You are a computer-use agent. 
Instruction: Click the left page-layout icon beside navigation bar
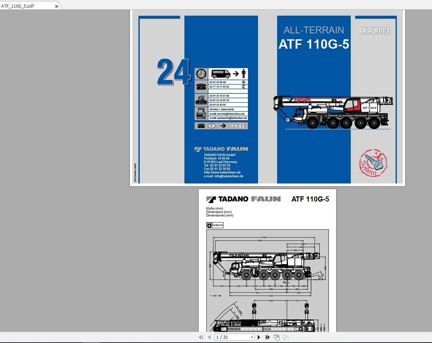point(277,337)
